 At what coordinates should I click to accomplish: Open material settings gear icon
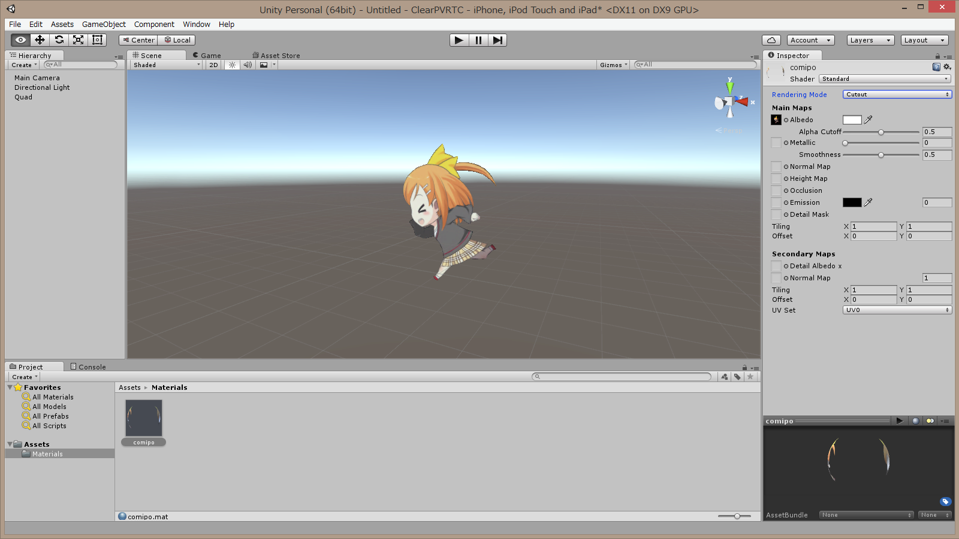pyautogui.click(x=947, y=67)
